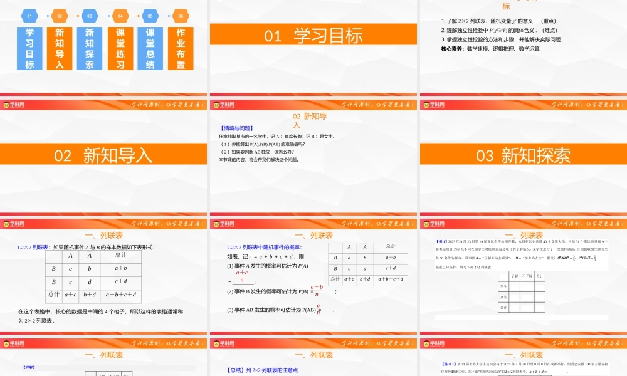
Task: Click '如表，记 n = a + b + c + d，则' line
Action: (x=265, y=256)
